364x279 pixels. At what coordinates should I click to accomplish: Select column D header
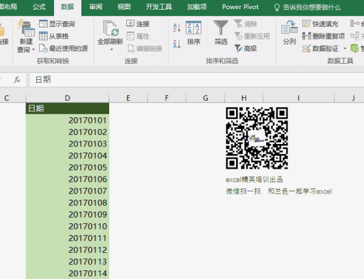67,98
